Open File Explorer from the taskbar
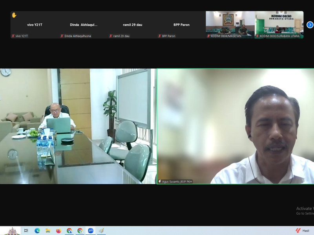This screenshot has height=235, width=314. point(48,231)
